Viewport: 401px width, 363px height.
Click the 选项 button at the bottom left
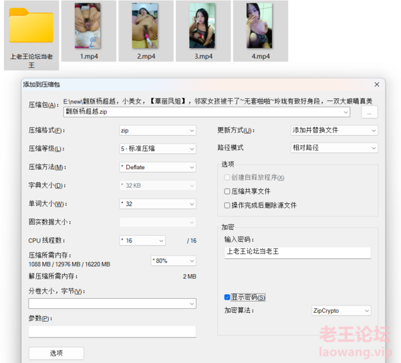[x=56, y=353]
